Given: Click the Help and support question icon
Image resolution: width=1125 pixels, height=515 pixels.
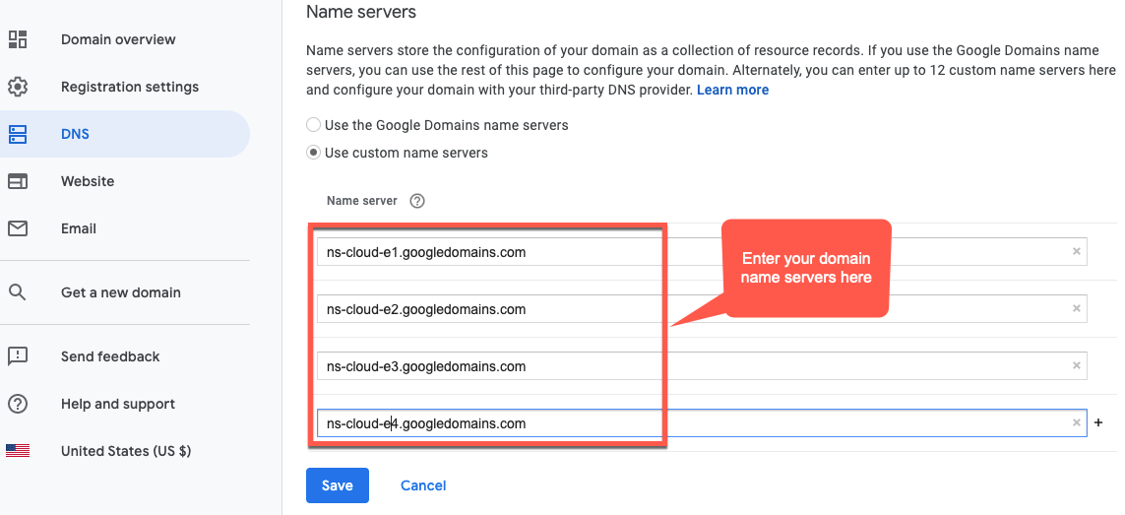Looking at the screenshot, I should tap(18, 404).
